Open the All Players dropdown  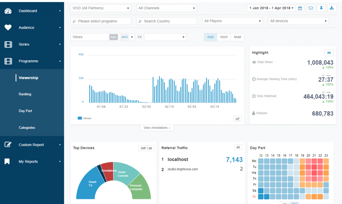232,21
